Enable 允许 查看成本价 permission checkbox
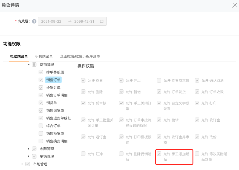Image resolution: width=239 pixels, height=170 pixels. click(159, 80)
